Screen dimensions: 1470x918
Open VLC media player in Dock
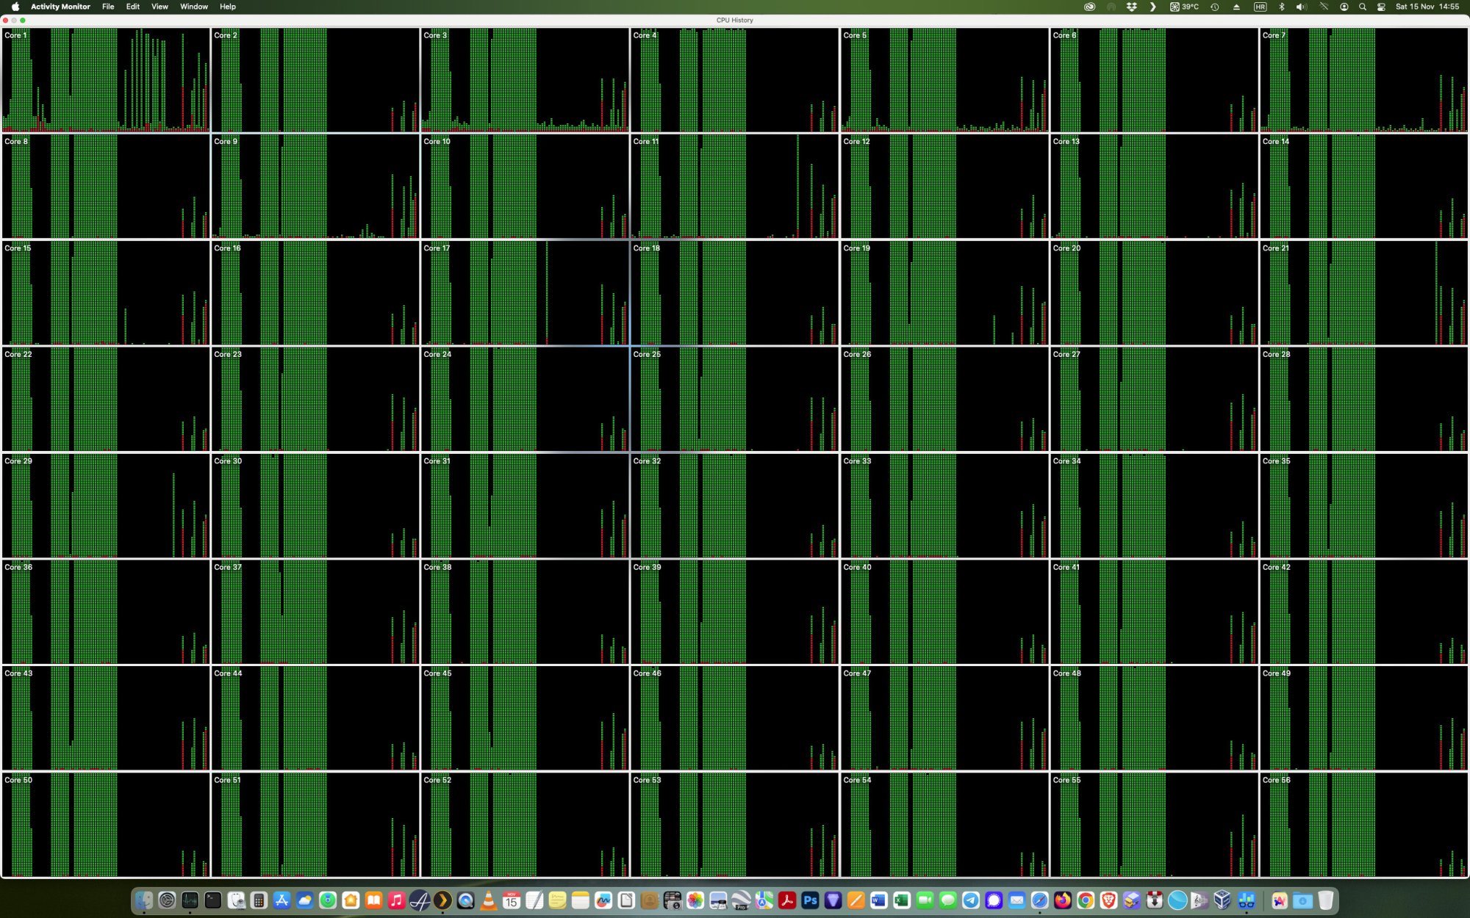pos(488,900)
